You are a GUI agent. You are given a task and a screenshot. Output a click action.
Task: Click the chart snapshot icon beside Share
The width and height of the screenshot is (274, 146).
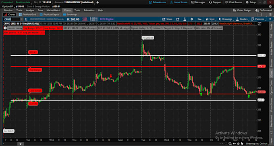[178, 19]
